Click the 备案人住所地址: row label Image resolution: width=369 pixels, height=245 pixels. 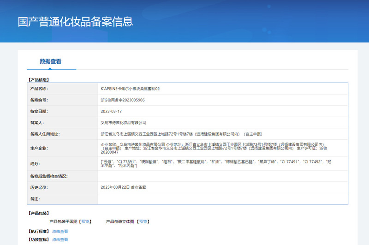[45, 134]
